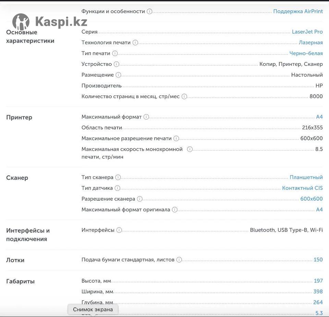Open the Поддержка AirPrint link
The height and width of the screenshot is (317, 329).
pyautogui.click(x=298, y=11)
